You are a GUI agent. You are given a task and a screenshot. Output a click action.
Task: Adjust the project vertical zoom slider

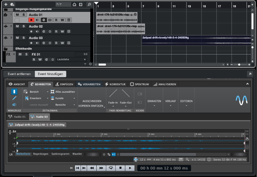(x=253, y=47)
